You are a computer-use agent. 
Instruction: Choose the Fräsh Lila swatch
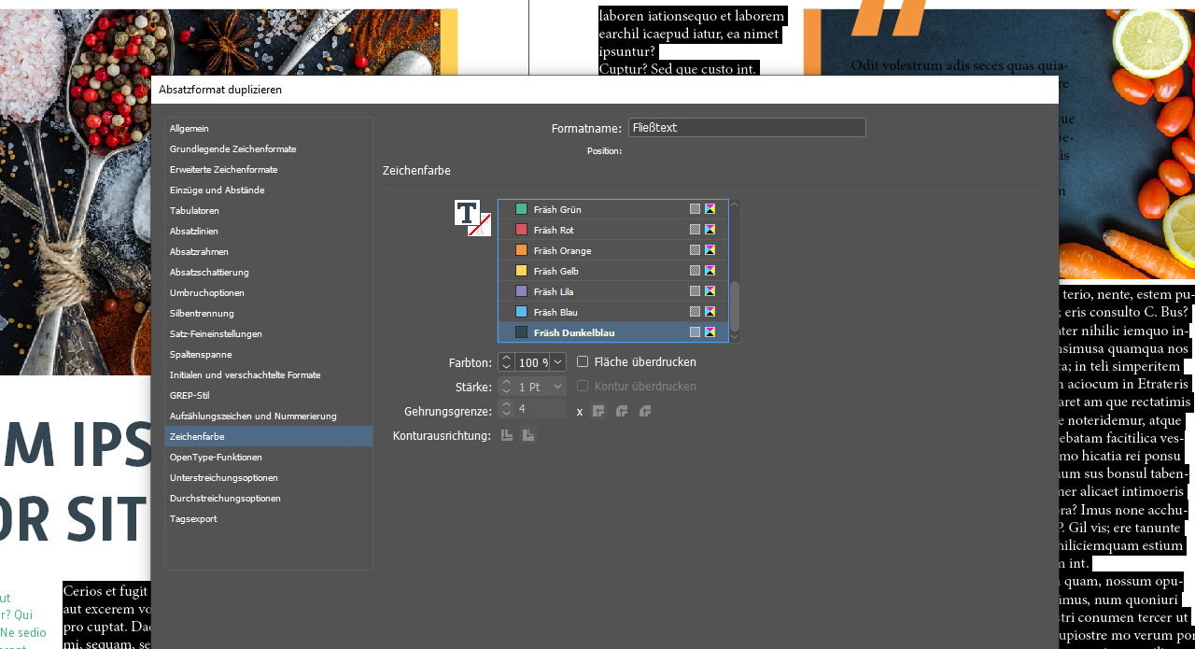[553, 291]
